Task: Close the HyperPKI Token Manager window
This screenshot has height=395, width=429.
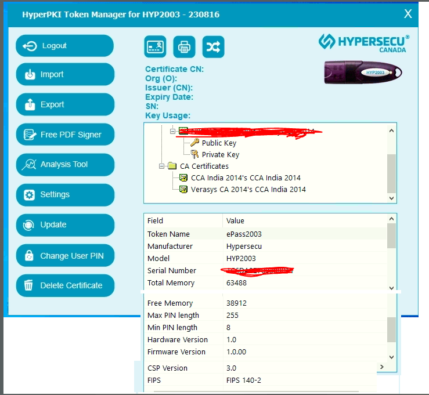Action: pyautogui.click(x=408, y=14)
